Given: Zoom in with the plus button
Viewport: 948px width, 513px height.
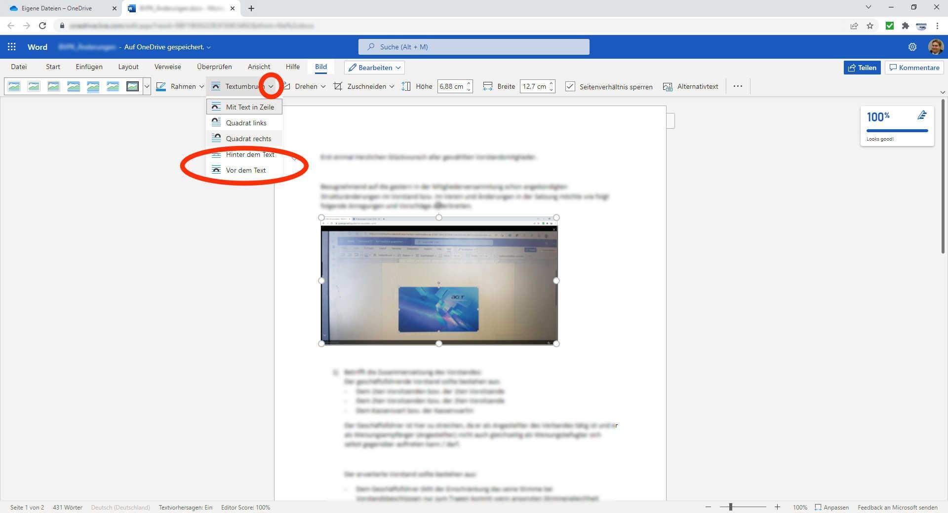Looking at the screenshot, I should click(x=777, y=507).
